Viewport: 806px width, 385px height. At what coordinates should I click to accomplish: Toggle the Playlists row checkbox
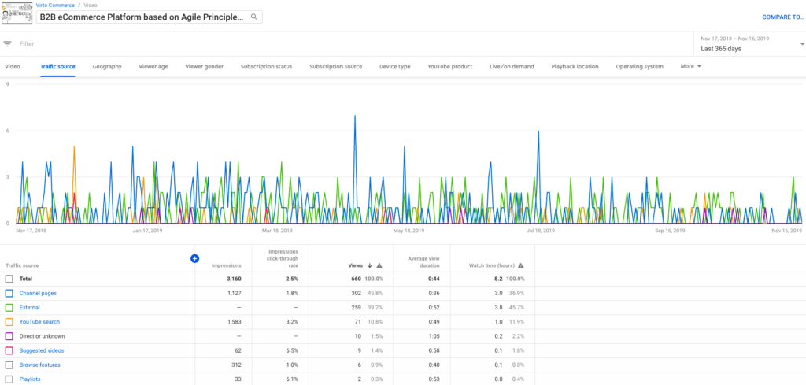pyautogui.click(x=9, y=379)
